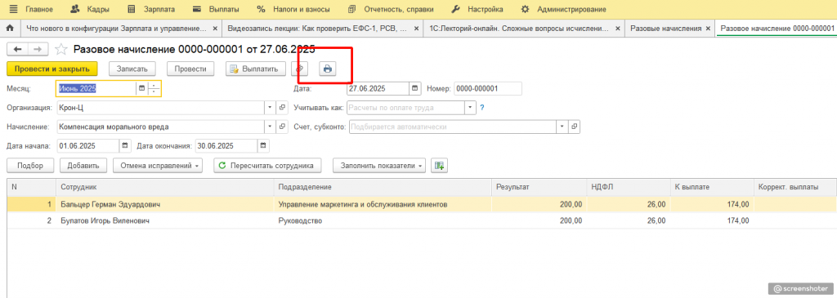Close the 1С:Лекторий-онлайн tab

click(x=618, y=29)
